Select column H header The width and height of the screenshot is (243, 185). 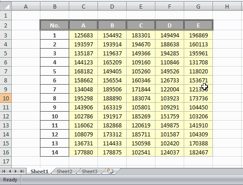(227, 6)
